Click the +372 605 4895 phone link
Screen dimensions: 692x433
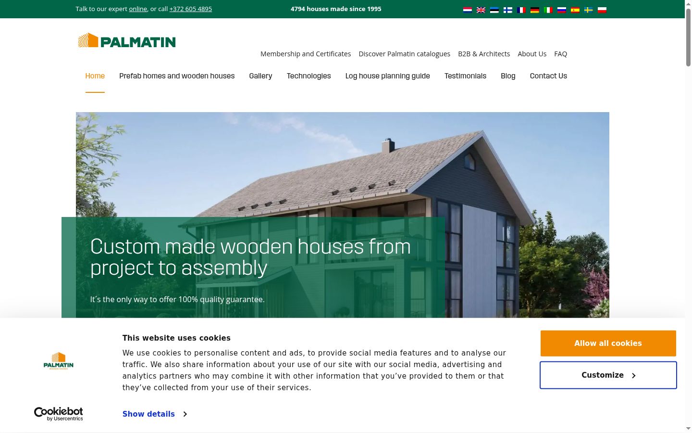(x=191, y=9)
